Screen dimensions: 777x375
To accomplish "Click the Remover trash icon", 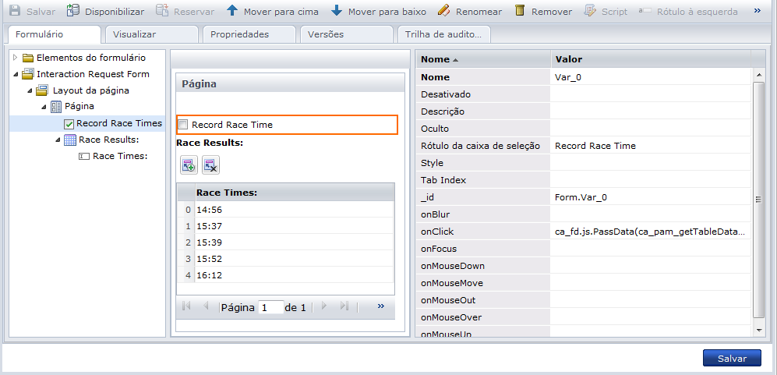I will (x=520, y=11).
